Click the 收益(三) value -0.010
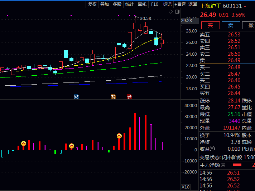This screenshot has width=255, height=191. point(233,149)
